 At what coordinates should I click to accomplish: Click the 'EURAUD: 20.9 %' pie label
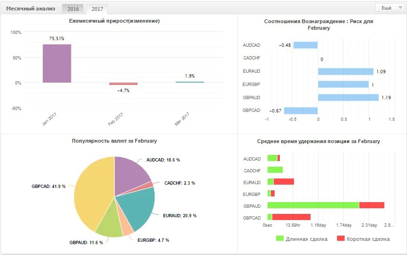[180, 216]
